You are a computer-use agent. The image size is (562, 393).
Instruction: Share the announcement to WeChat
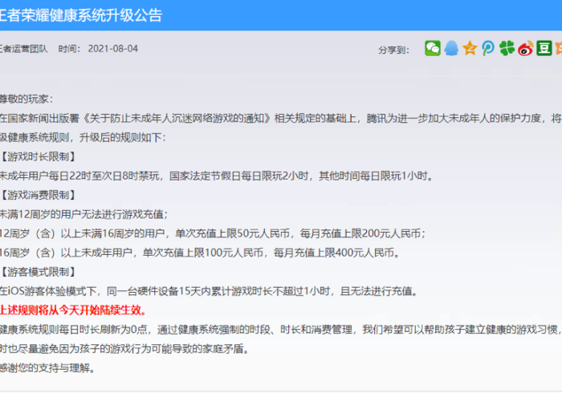click(433, 48)
